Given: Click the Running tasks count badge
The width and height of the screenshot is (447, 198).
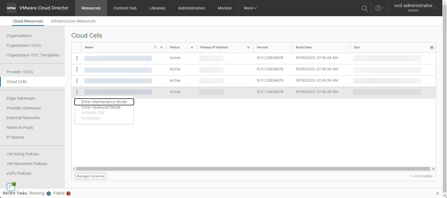Looking at the screenshot, I should coord(49,193).
